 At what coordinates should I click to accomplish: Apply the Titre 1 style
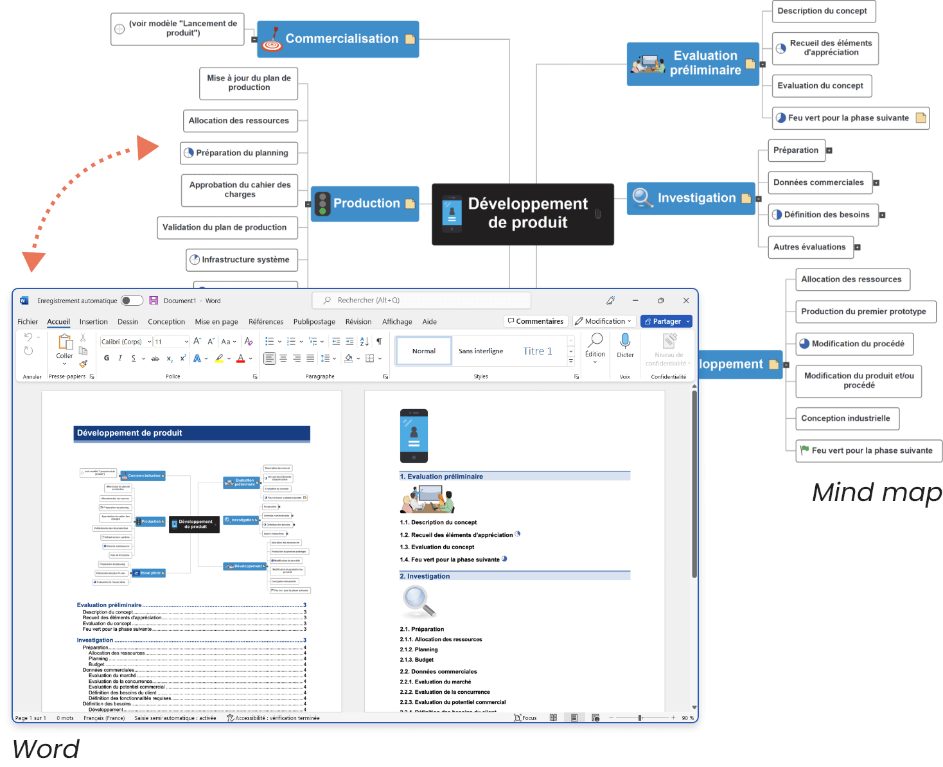537,351
